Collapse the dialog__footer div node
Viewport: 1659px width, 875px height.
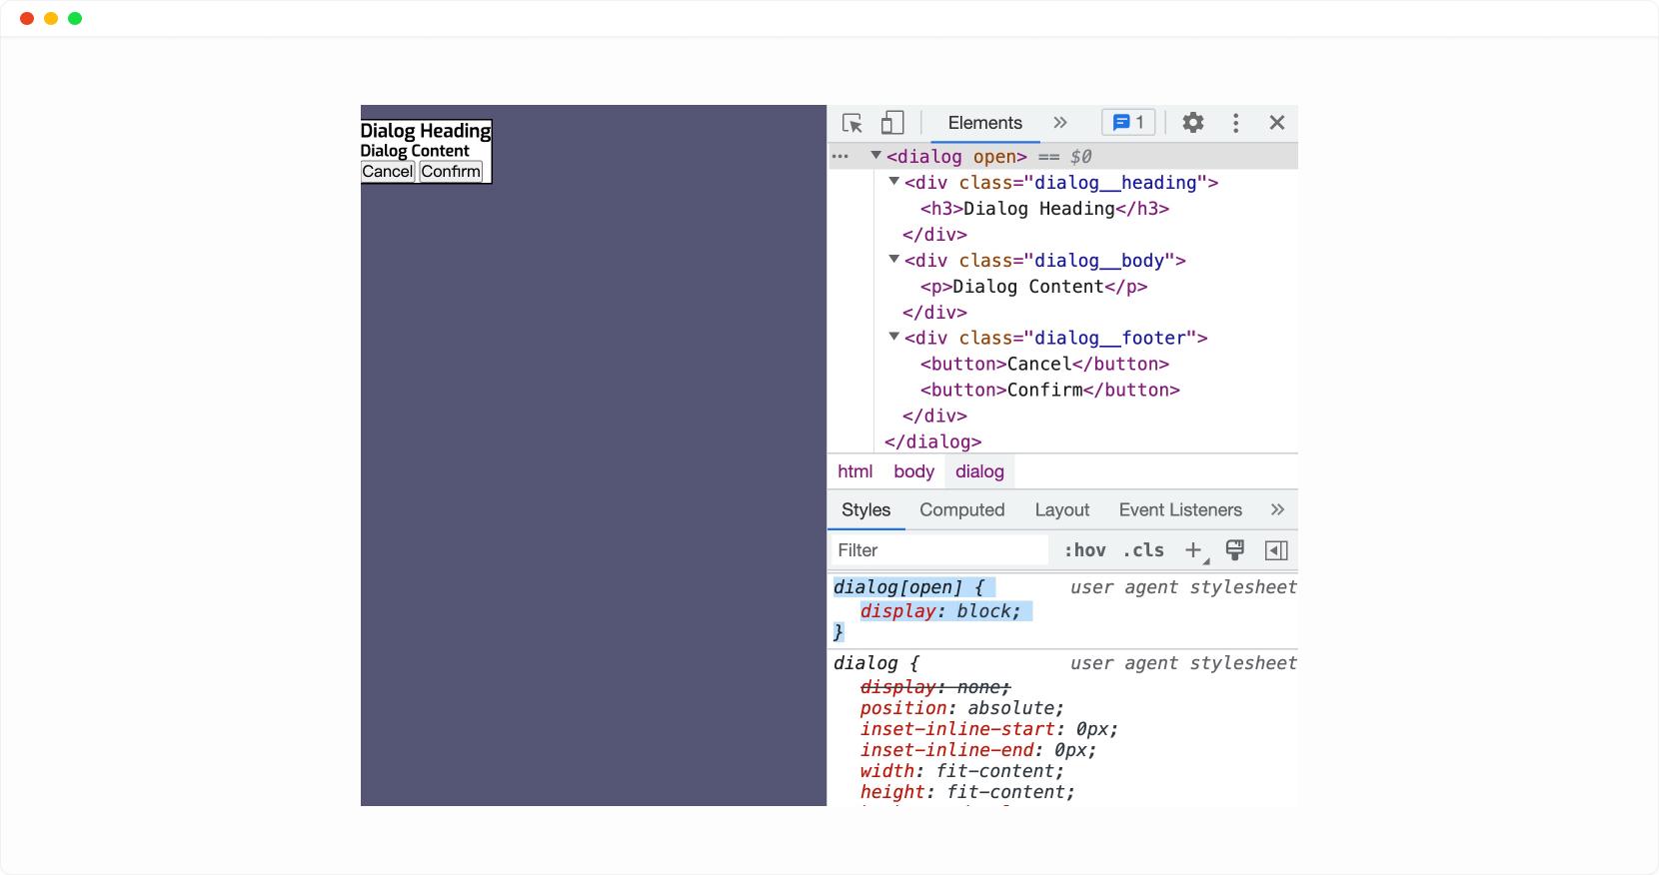pos(894,337)
